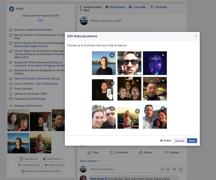This screenshot has height=180, width=216.
Task: Open the YouTube mattnavarra link
Action: [54, 165]
